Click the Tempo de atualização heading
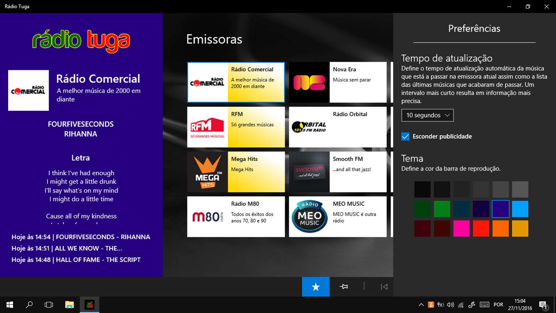This screenshot has height=313, width=556. 447,58
